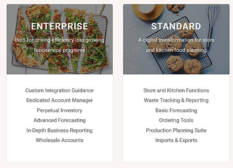
Task: Select Dedicated Account Manager feature
Action: click(x=59, y=100)
